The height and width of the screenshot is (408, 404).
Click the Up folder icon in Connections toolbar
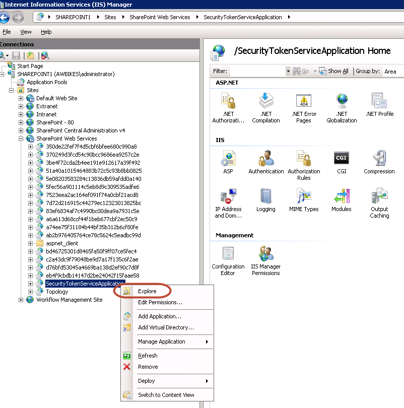[30, 55]
